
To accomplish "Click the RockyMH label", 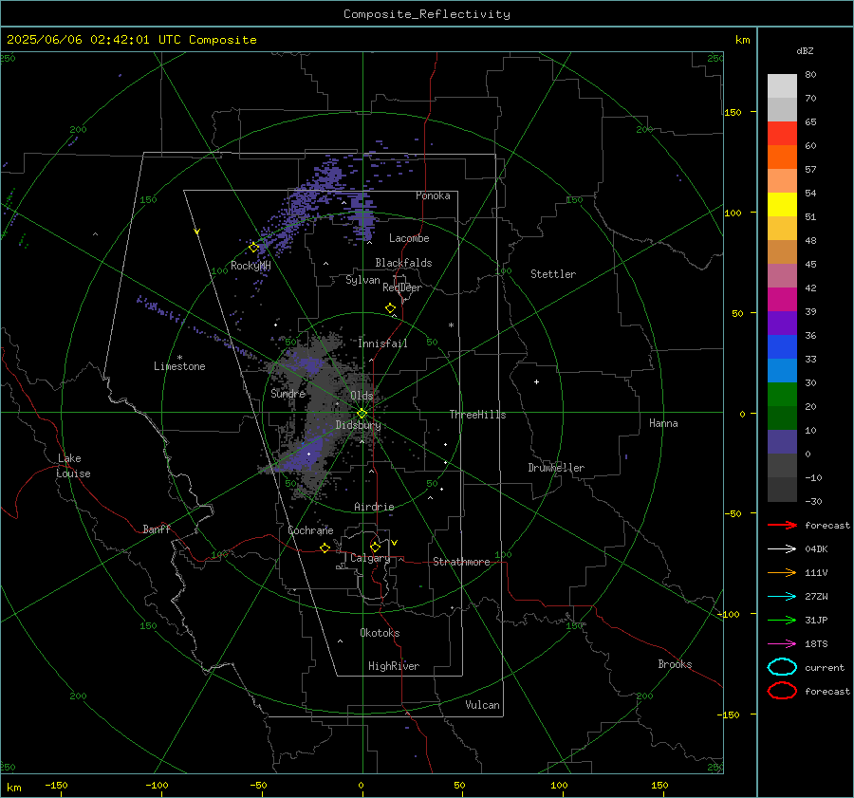I will click(x=251, y=266).
